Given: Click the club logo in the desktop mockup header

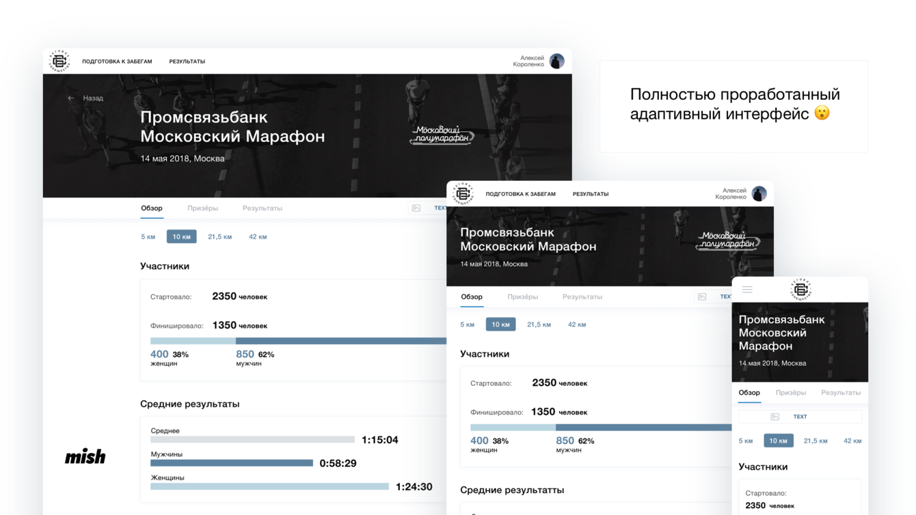Looking at the screenshot, I should click(59, 61).
